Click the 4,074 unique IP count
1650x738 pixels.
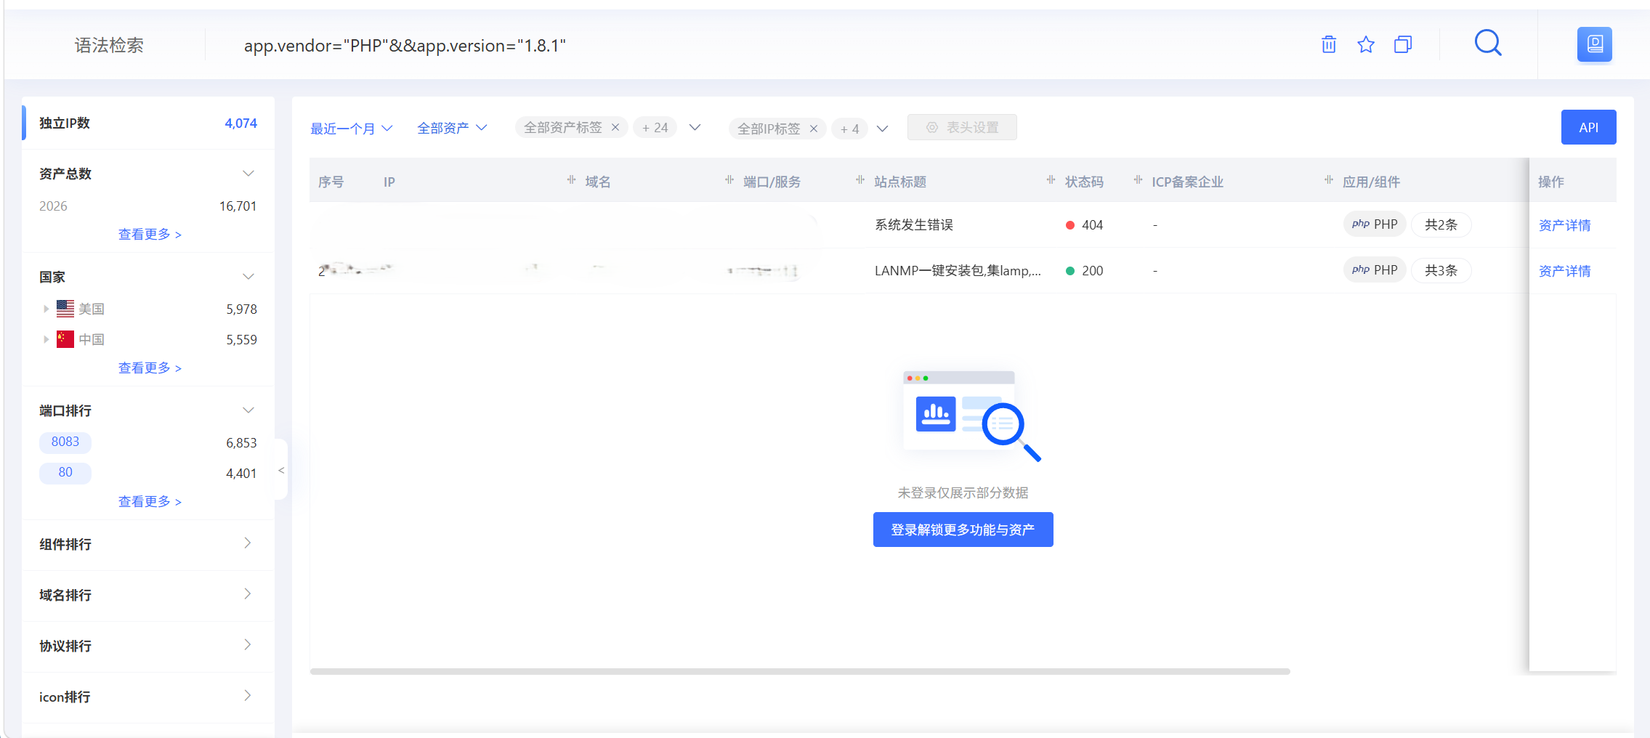(240, 123)
